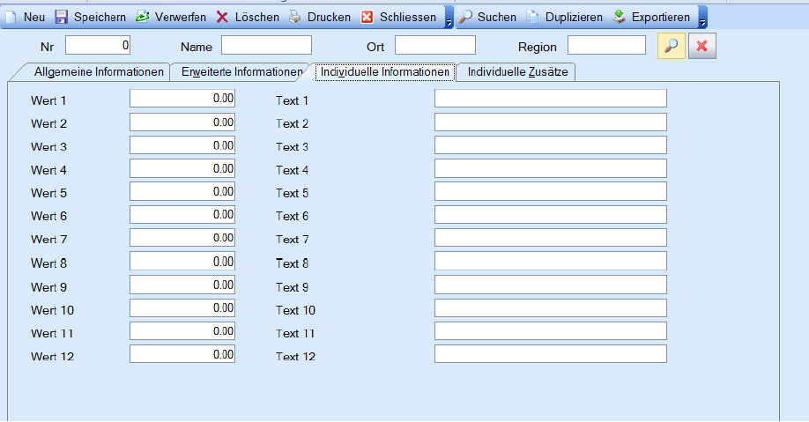Screen dimensions: 809x422
Task: Click the Wert 7 value field
Action: [182, 238]
